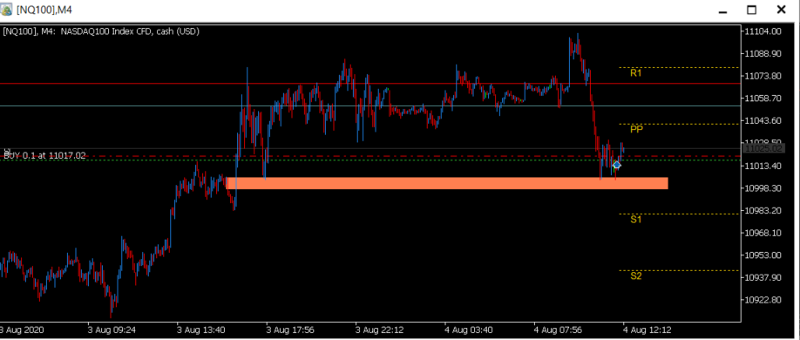The image size is (800, 340).
Task: Click the 10983.20 price scale value
Action: 763,210
